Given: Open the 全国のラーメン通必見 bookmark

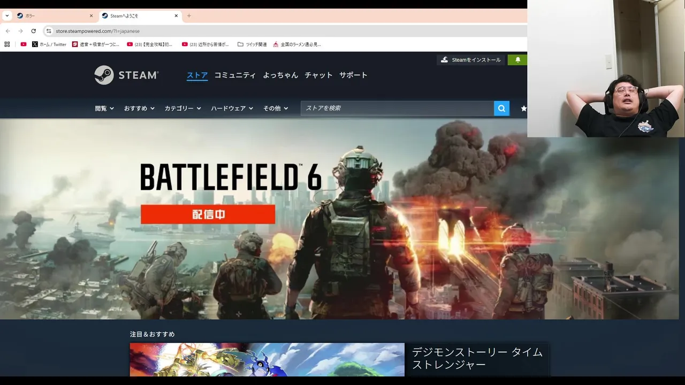Looking at the screenshot, I should [x=297, y=44].
